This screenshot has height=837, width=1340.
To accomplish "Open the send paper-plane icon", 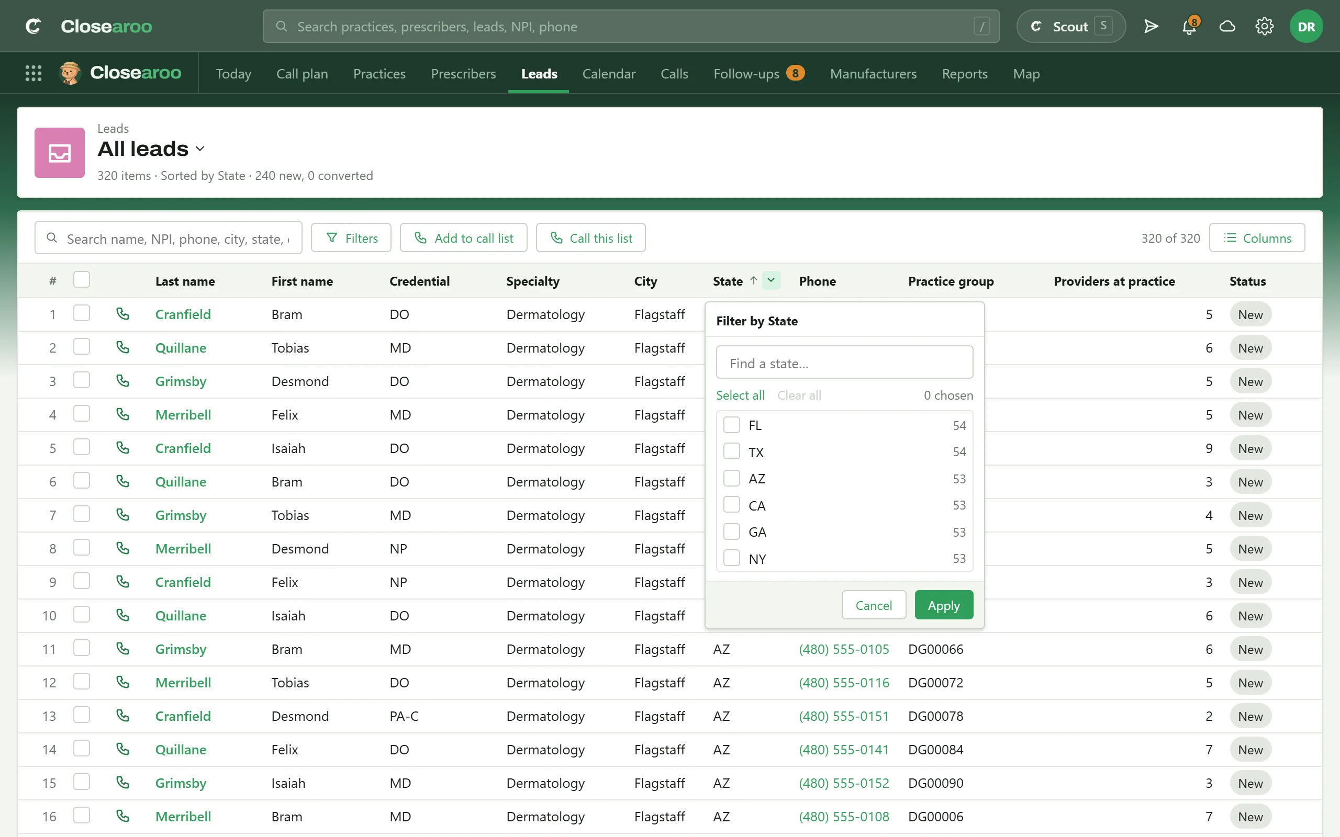I will pyautogui.click(x=1151, y=26).
